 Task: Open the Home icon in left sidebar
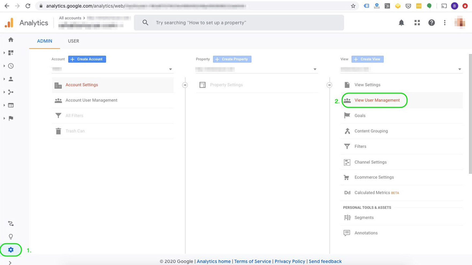(x=11, y=40)
